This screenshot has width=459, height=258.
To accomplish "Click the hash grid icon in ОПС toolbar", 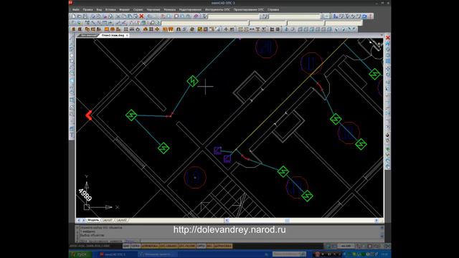I will pyautogui.click(x=151, y=29).
